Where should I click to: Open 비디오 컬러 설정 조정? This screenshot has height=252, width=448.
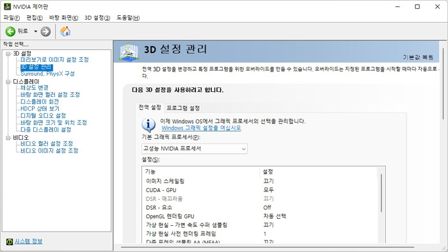pos(47,144)
